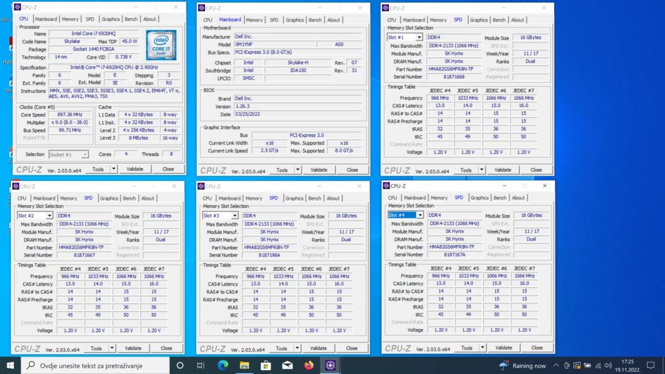Open the Memory tab in the Slot #2 window
Screen dimensions: 665x374
[69, 198]
